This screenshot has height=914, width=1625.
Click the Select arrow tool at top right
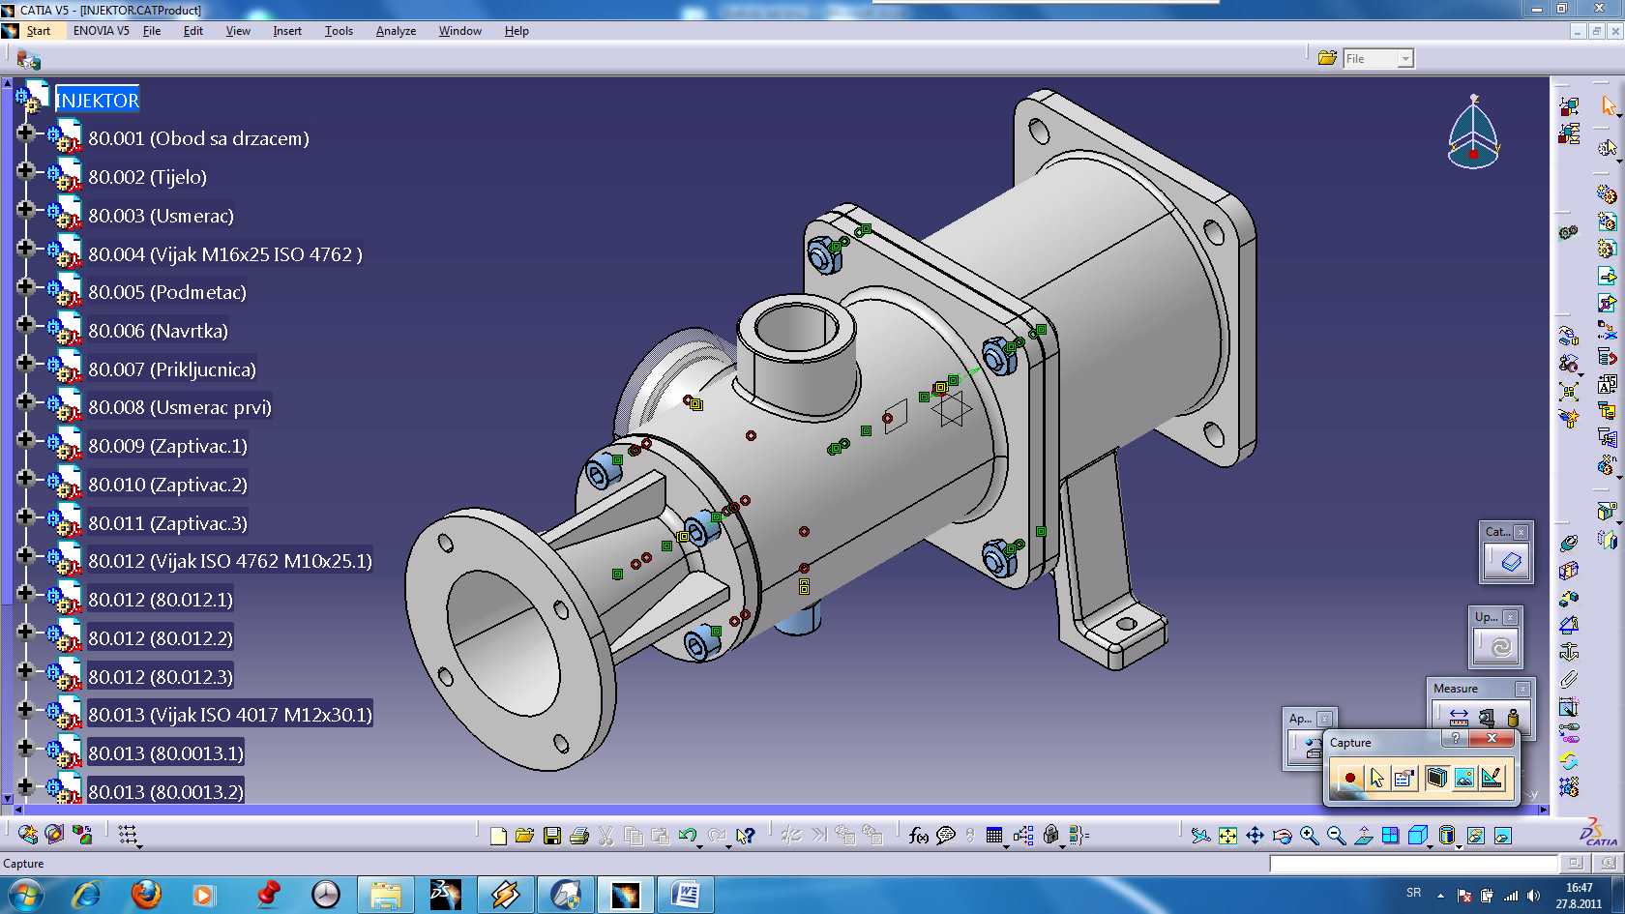point(1608,105)
